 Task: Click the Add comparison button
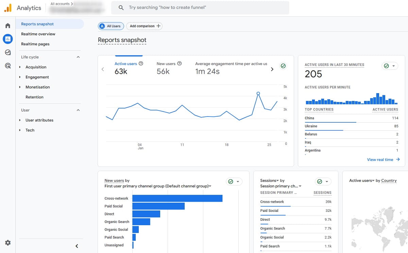[144, 26]
